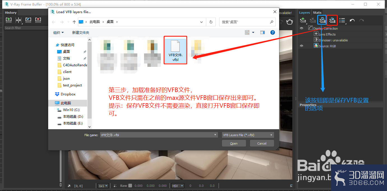Viewport: 387px width, 191px height.
Task: Click the Open button
Action: point(234,143)
